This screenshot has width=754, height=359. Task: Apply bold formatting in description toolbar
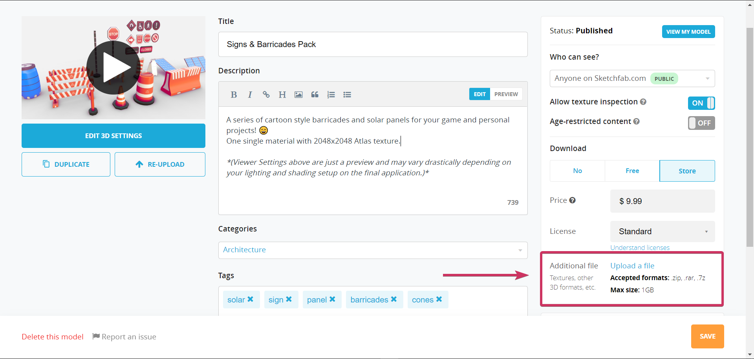point(234,95)
